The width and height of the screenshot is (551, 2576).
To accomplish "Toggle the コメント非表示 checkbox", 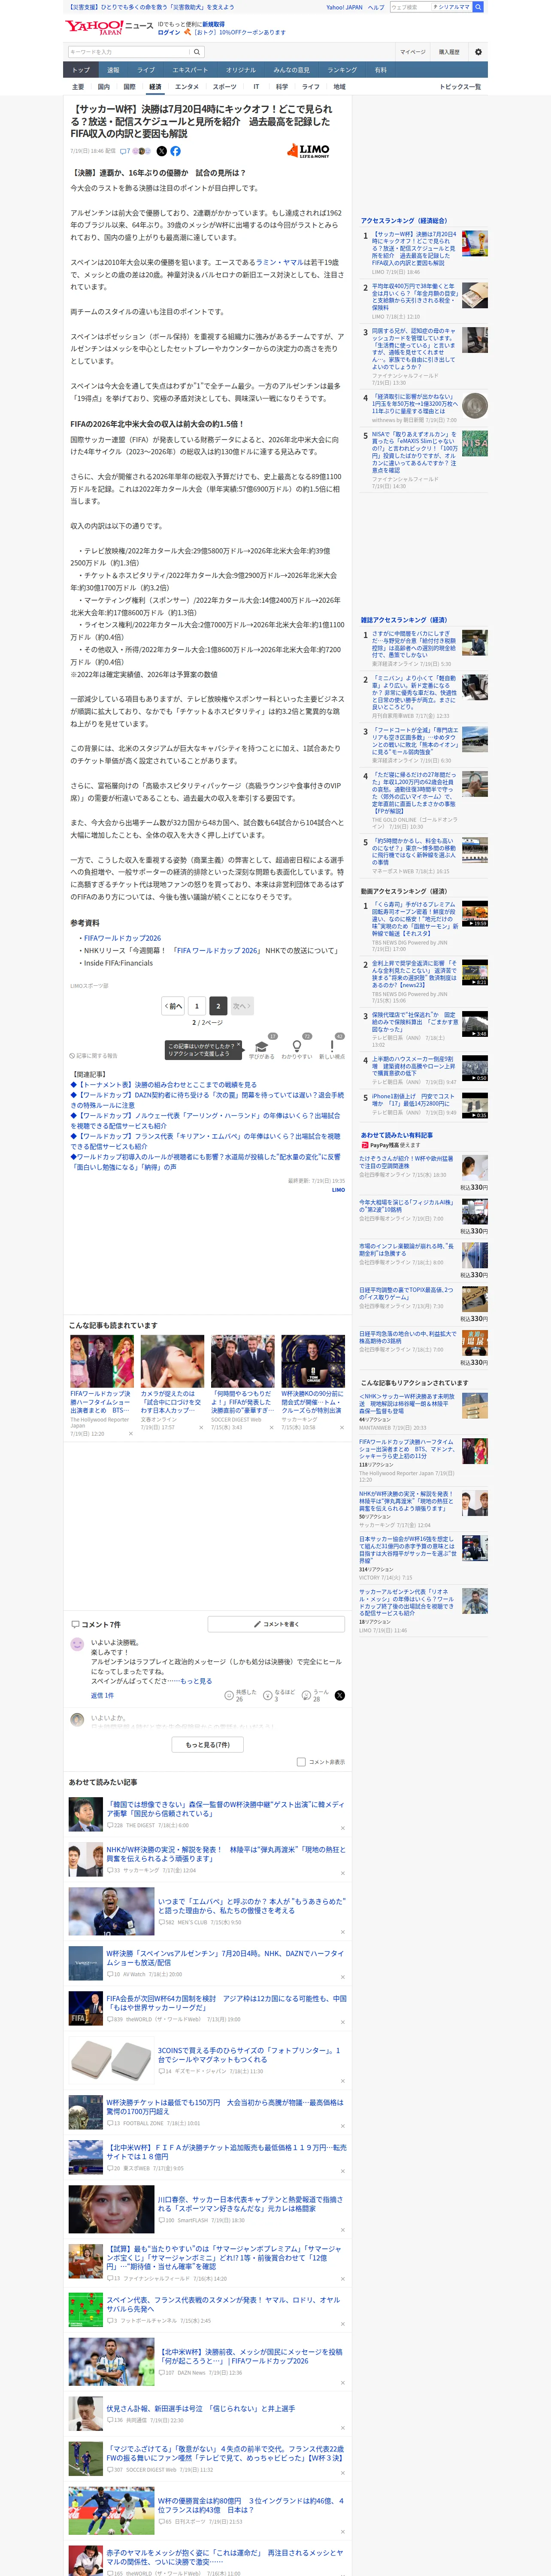I will [x=301, y=1762].
